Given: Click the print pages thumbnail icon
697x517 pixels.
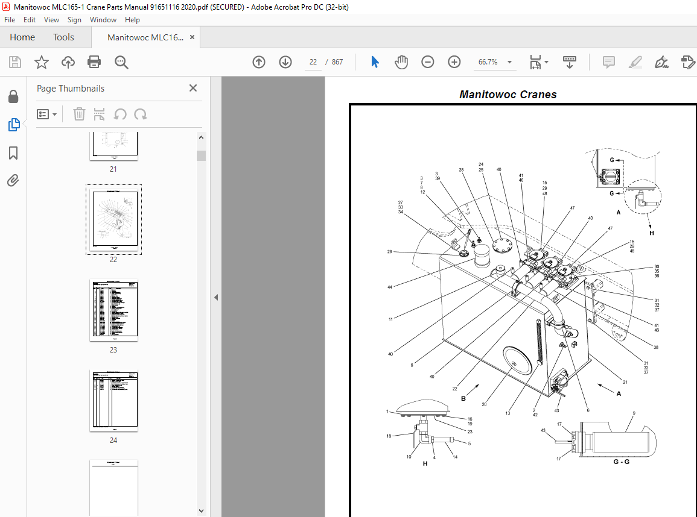Looking at the screenshot, I should tap(99, 114).
